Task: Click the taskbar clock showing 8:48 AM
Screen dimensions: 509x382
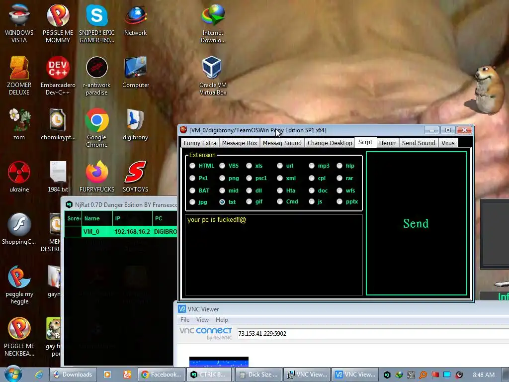Action: pyautogui.click(x=484, y=375)
